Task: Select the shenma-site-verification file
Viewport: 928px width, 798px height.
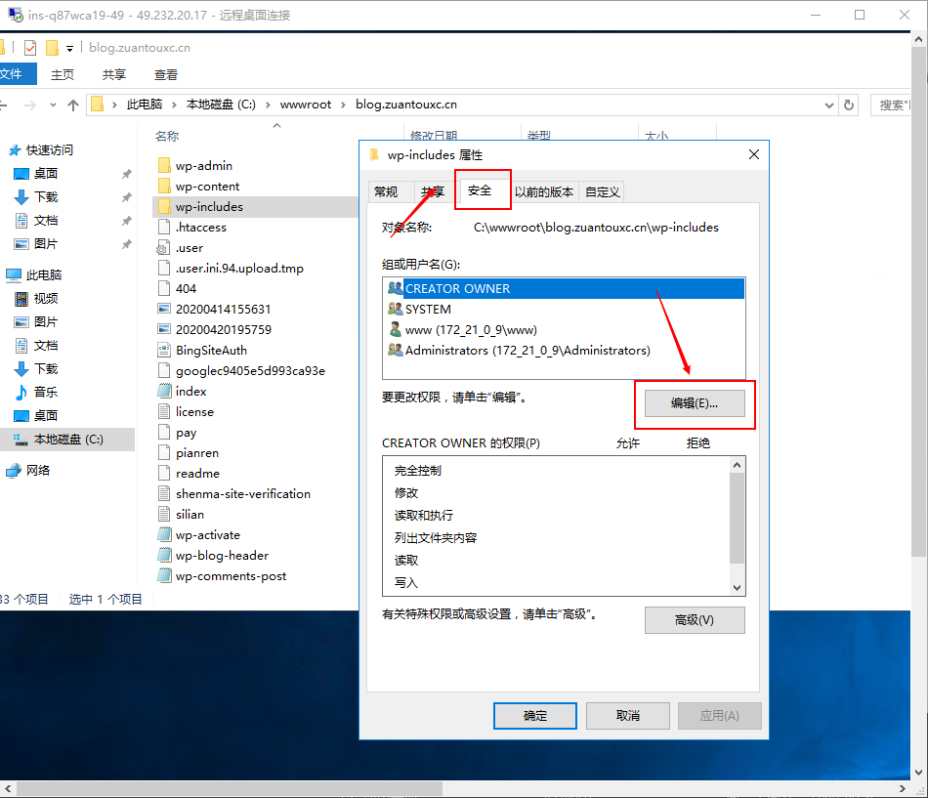Action: click(234, 493)
